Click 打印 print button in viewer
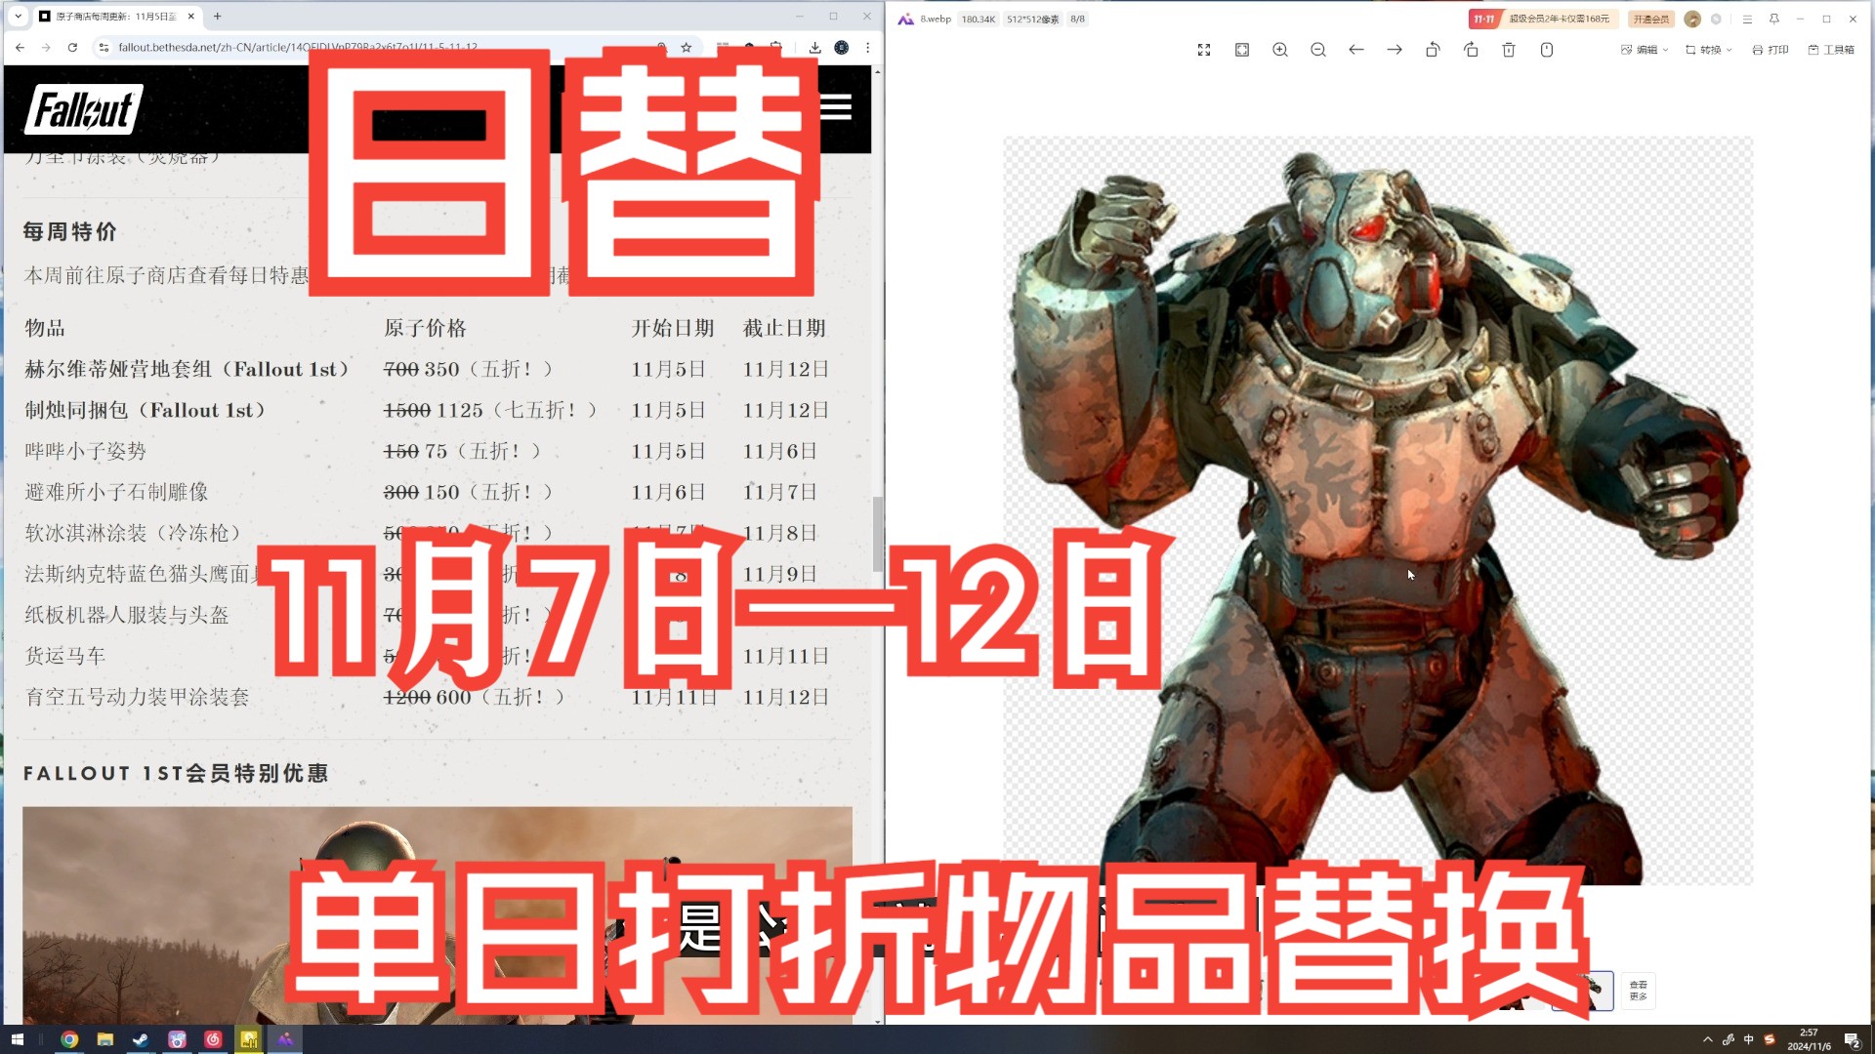1875x1054 pixels. click(x=1771, y=50)
